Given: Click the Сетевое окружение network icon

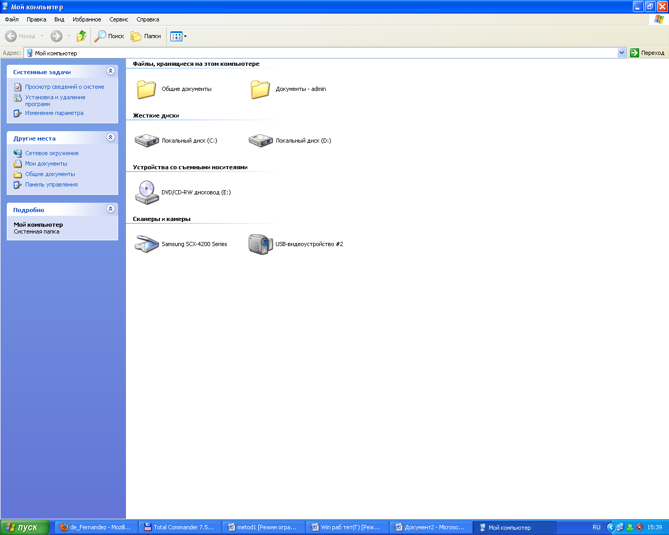Looking at the screenshot, I should click(x=18, y=153).
